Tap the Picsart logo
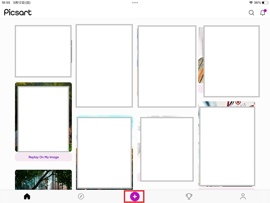 pyautogui.click(x=18, y=12)
